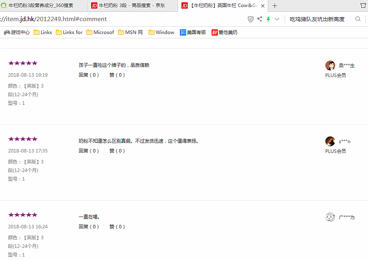Click the search magnifier icon
This screenshot has width=368, height=260.
[x=358, y=19]
